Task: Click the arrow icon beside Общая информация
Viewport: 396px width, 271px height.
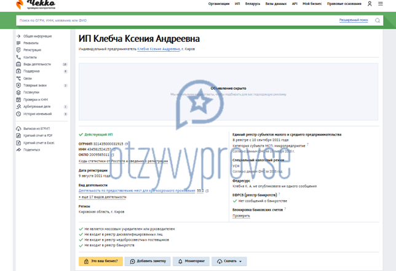Action: 18,36
